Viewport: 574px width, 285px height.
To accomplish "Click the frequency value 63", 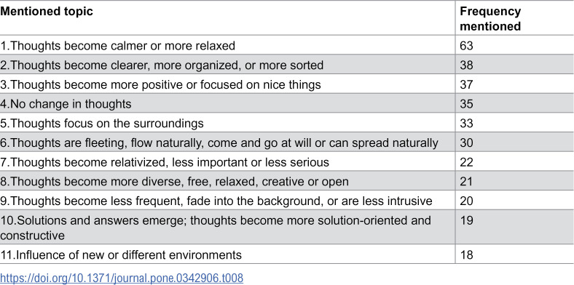I will pyautogui.click(x=467, y=46).
